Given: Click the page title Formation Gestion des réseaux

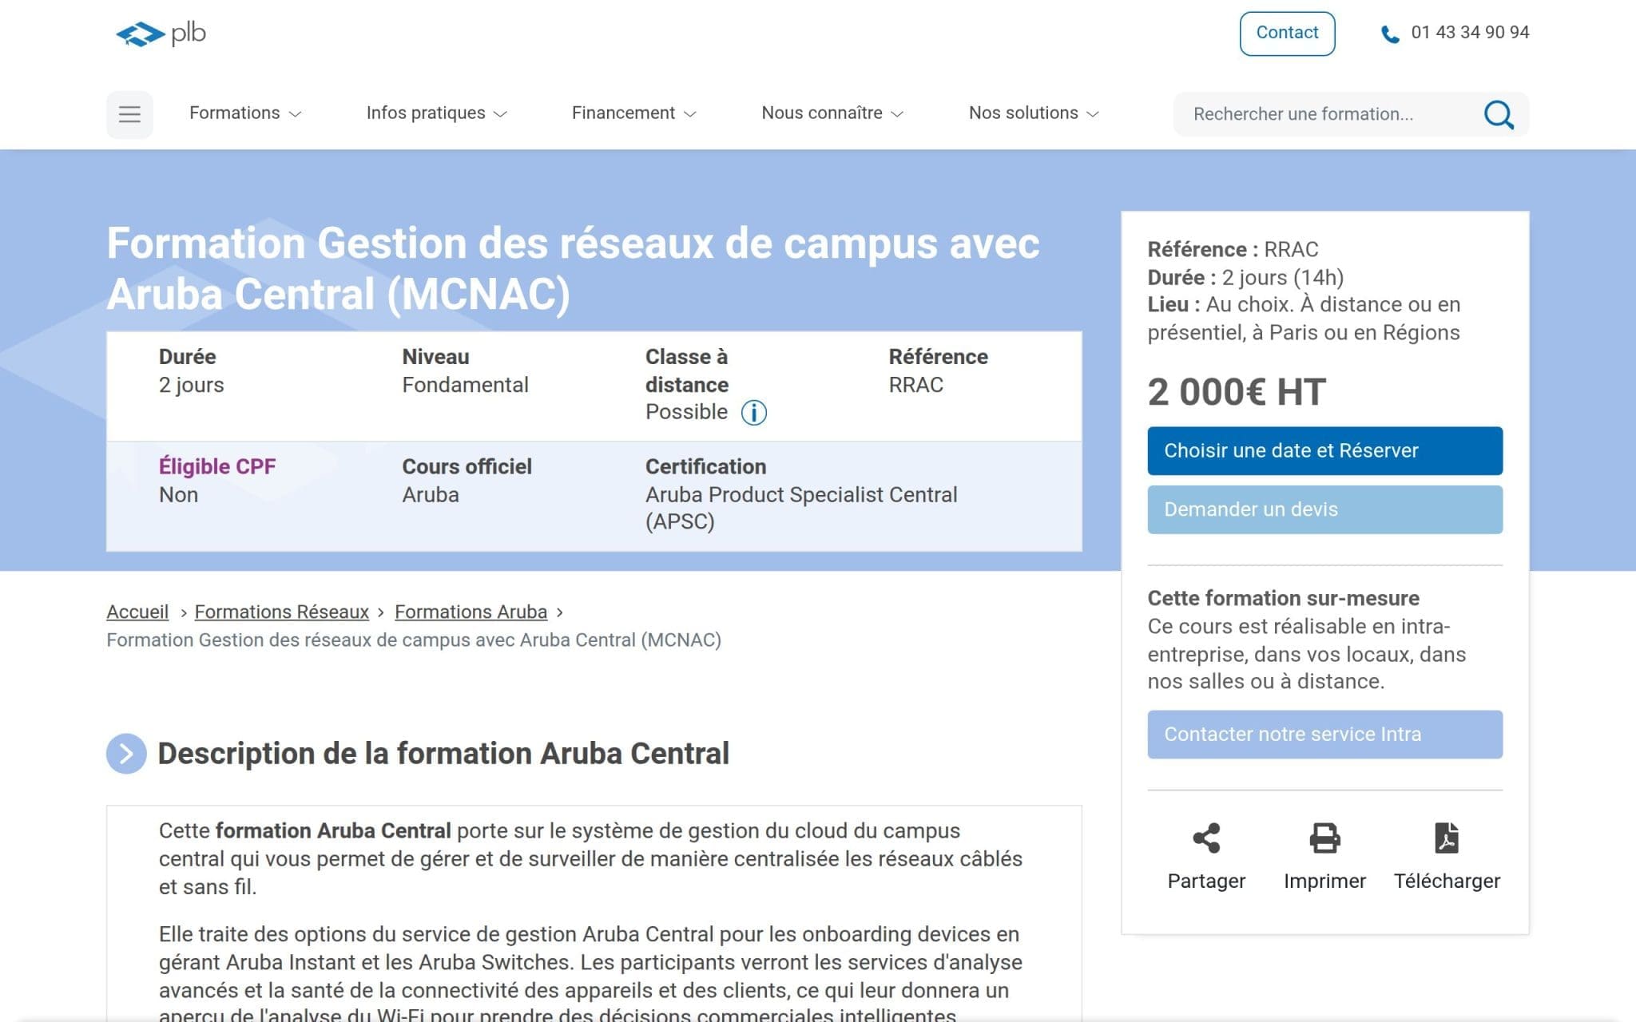Looking at the screenshot, I should point(573,268).
